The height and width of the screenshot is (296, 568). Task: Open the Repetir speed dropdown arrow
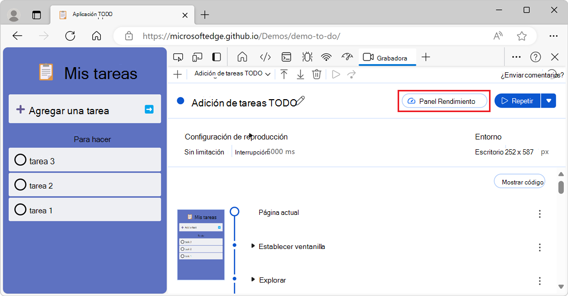pyautogui.click(x=549, y=101)
